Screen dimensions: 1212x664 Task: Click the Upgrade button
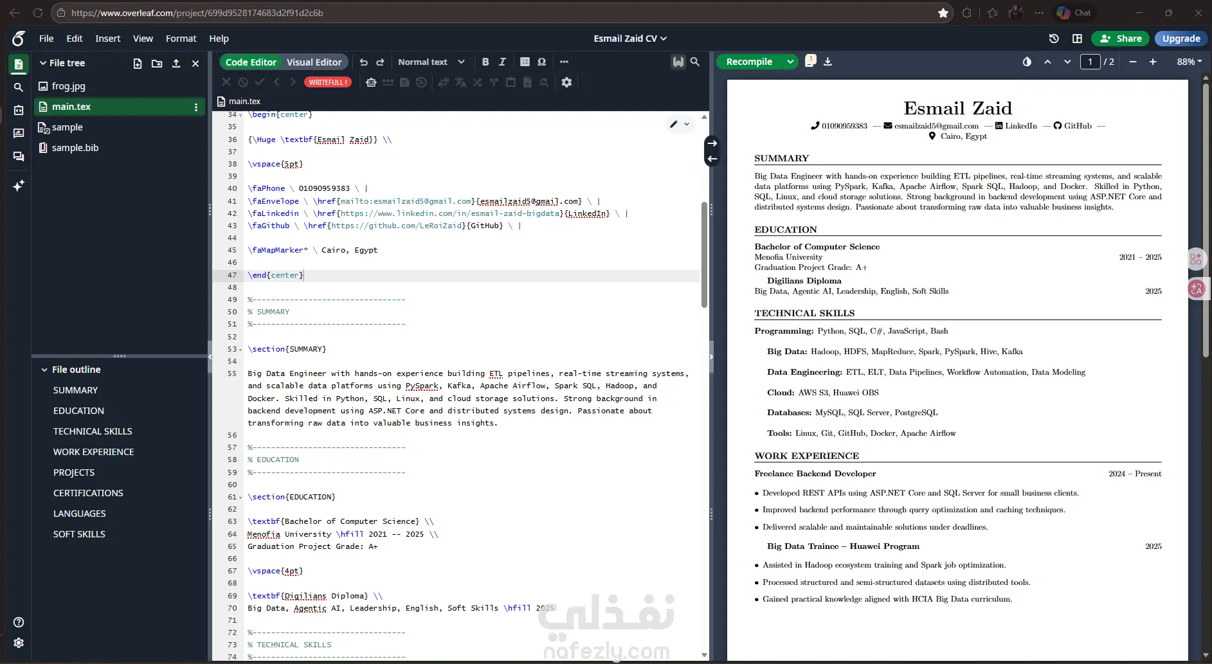pyautogui.click(x=1181, y=39)
